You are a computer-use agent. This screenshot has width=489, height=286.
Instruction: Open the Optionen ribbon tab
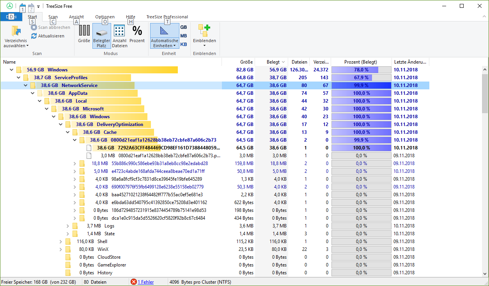click(x=105, y=17)
